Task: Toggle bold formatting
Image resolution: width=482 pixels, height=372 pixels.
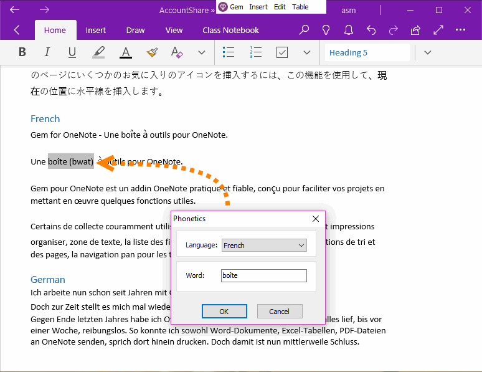Action: click(22, 52)
